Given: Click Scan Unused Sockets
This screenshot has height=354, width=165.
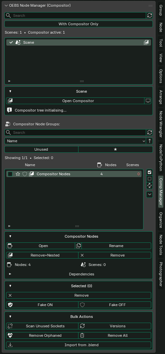Looking at the screenshot, I should 42,326.
